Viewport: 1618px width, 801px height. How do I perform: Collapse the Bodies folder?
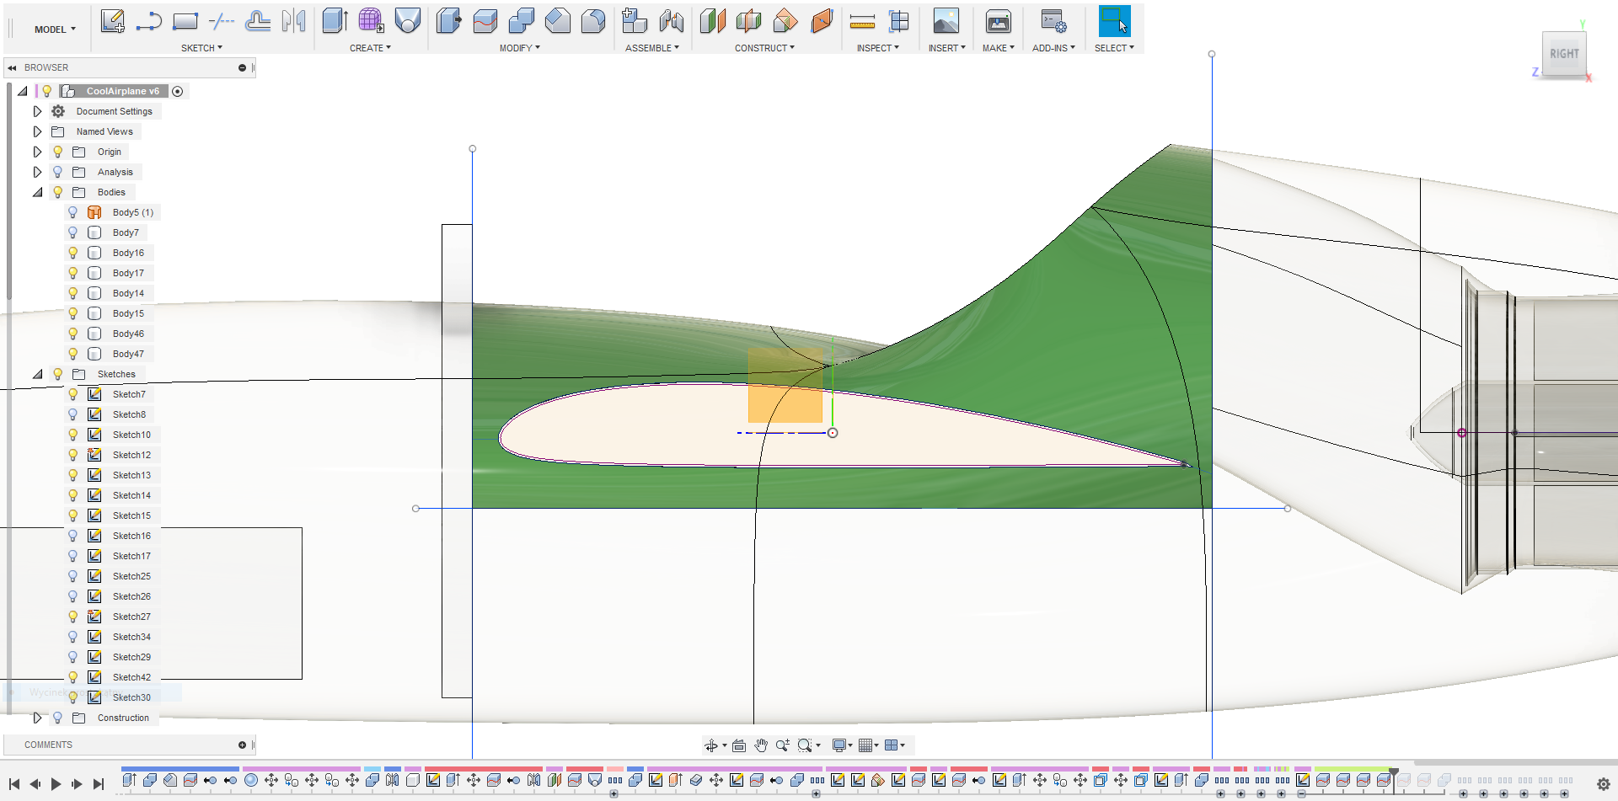37,192
